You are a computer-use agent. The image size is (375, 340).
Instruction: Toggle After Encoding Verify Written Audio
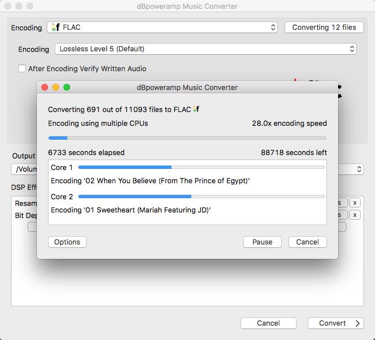click(x=22, y=68)
